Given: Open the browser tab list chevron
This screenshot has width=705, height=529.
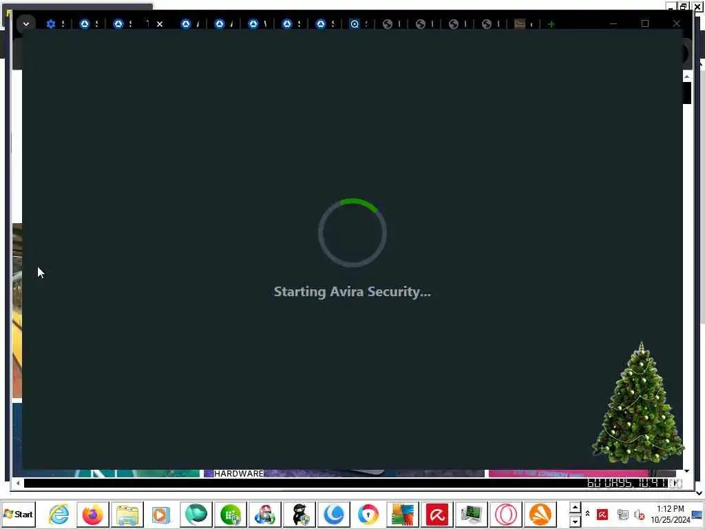Looking at the screenshot, I should coord(25,24).
